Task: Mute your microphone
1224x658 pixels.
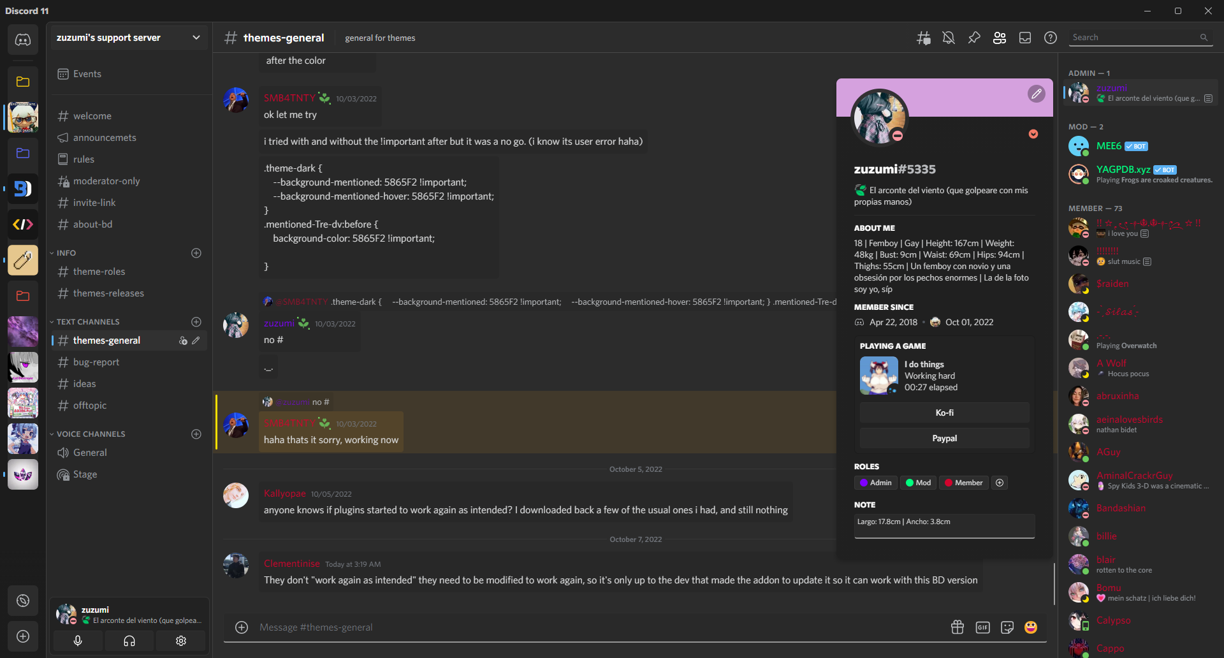Action: 77,641
